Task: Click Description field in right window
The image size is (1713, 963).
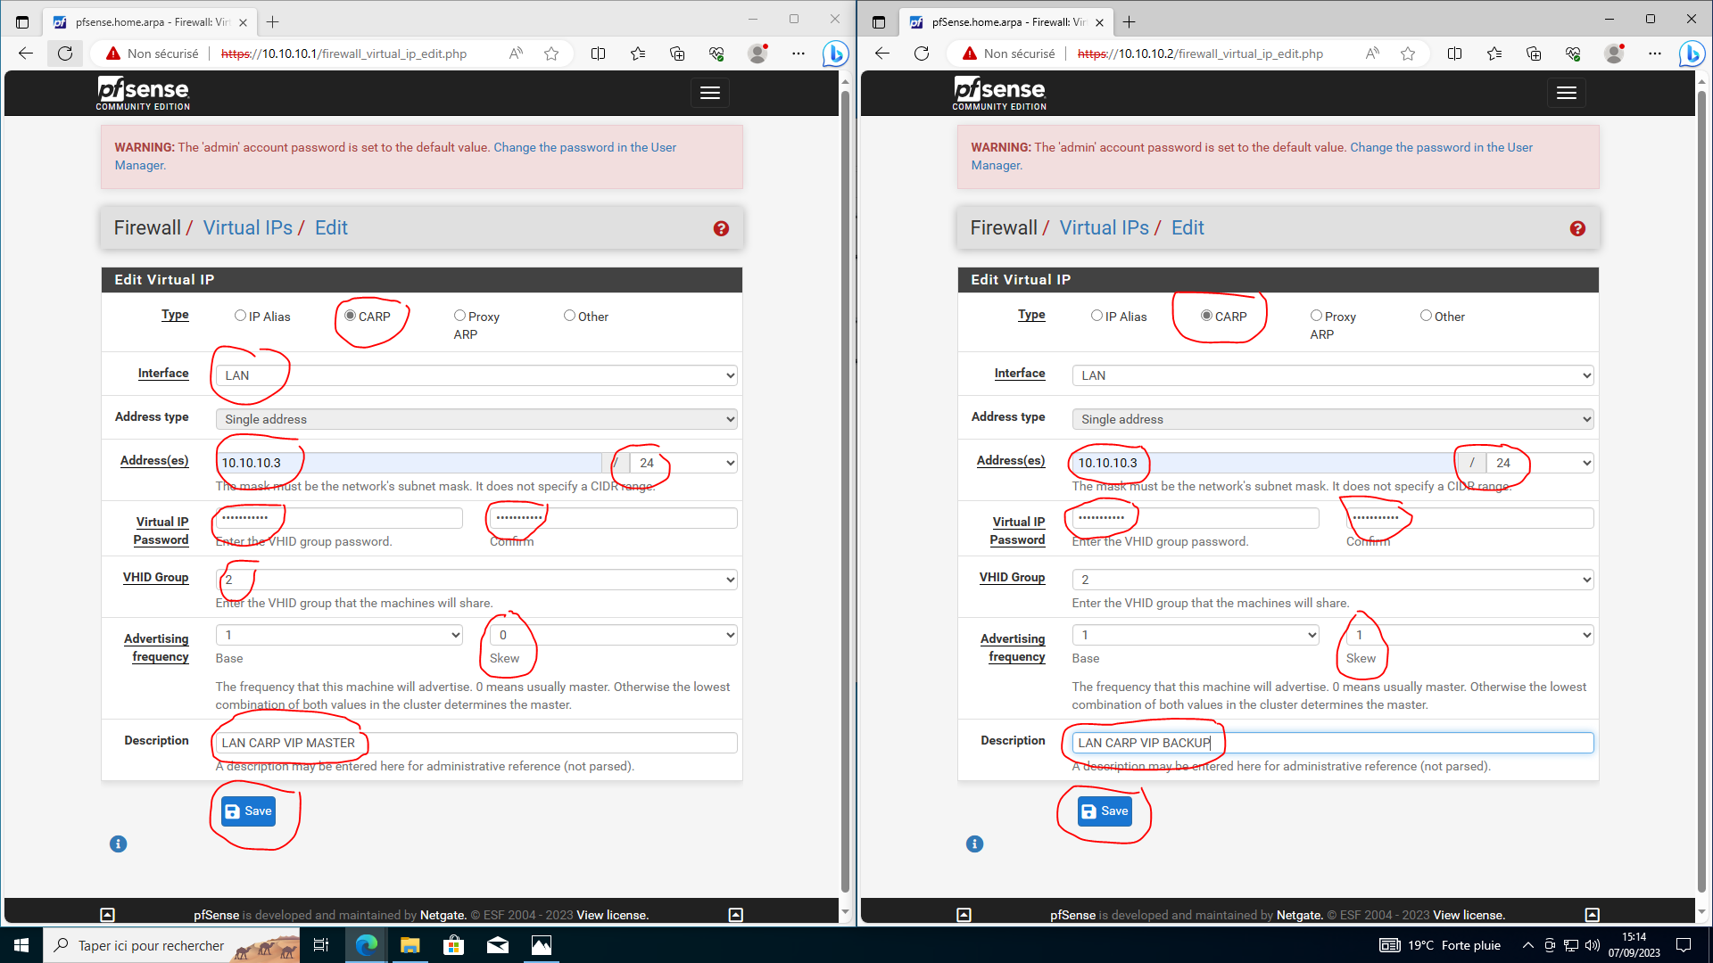Action: coord(1333,743)
